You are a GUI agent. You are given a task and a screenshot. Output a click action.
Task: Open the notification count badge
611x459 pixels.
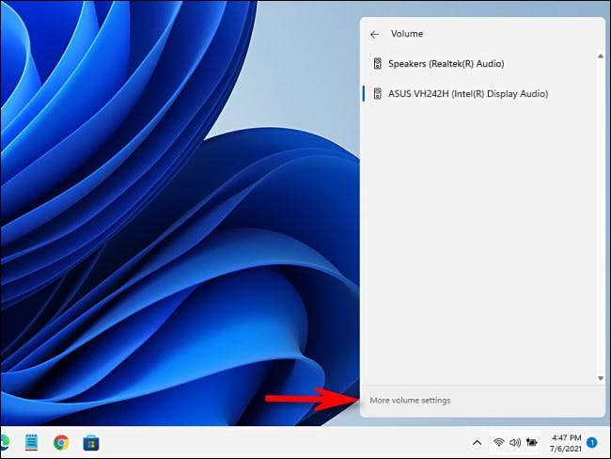tap(592, 442)
